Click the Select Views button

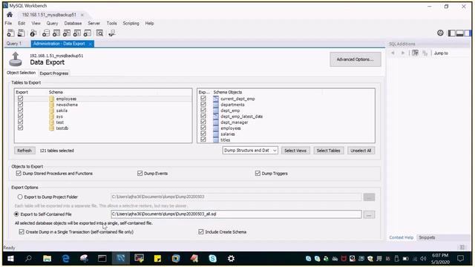(295, 151)
